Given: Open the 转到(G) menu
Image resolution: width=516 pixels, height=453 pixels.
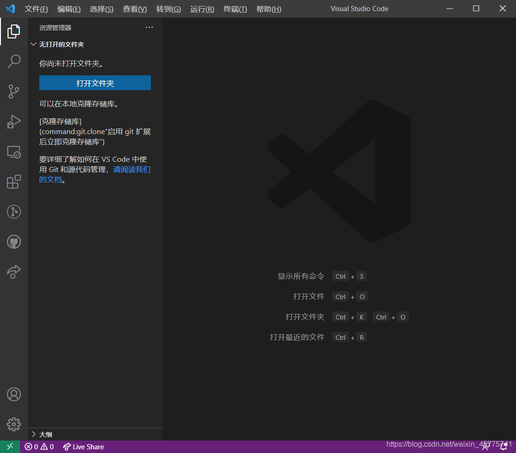Looking at the screenshot, I should [168, 9].
